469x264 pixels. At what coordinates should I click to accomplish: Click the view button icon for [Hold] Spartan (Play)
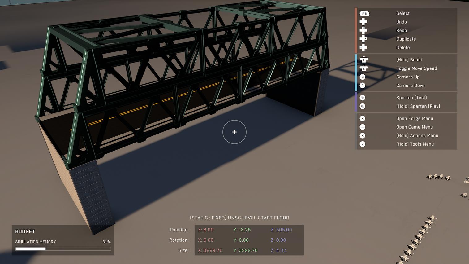point(363,106)
